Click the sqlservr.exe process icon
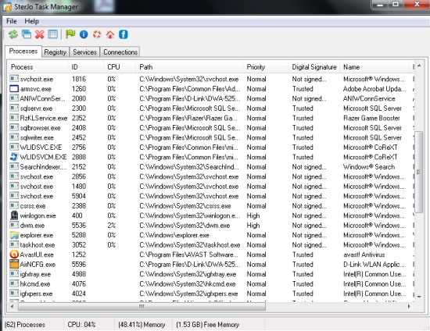The image size is (430, 331). tap(14, 109)
